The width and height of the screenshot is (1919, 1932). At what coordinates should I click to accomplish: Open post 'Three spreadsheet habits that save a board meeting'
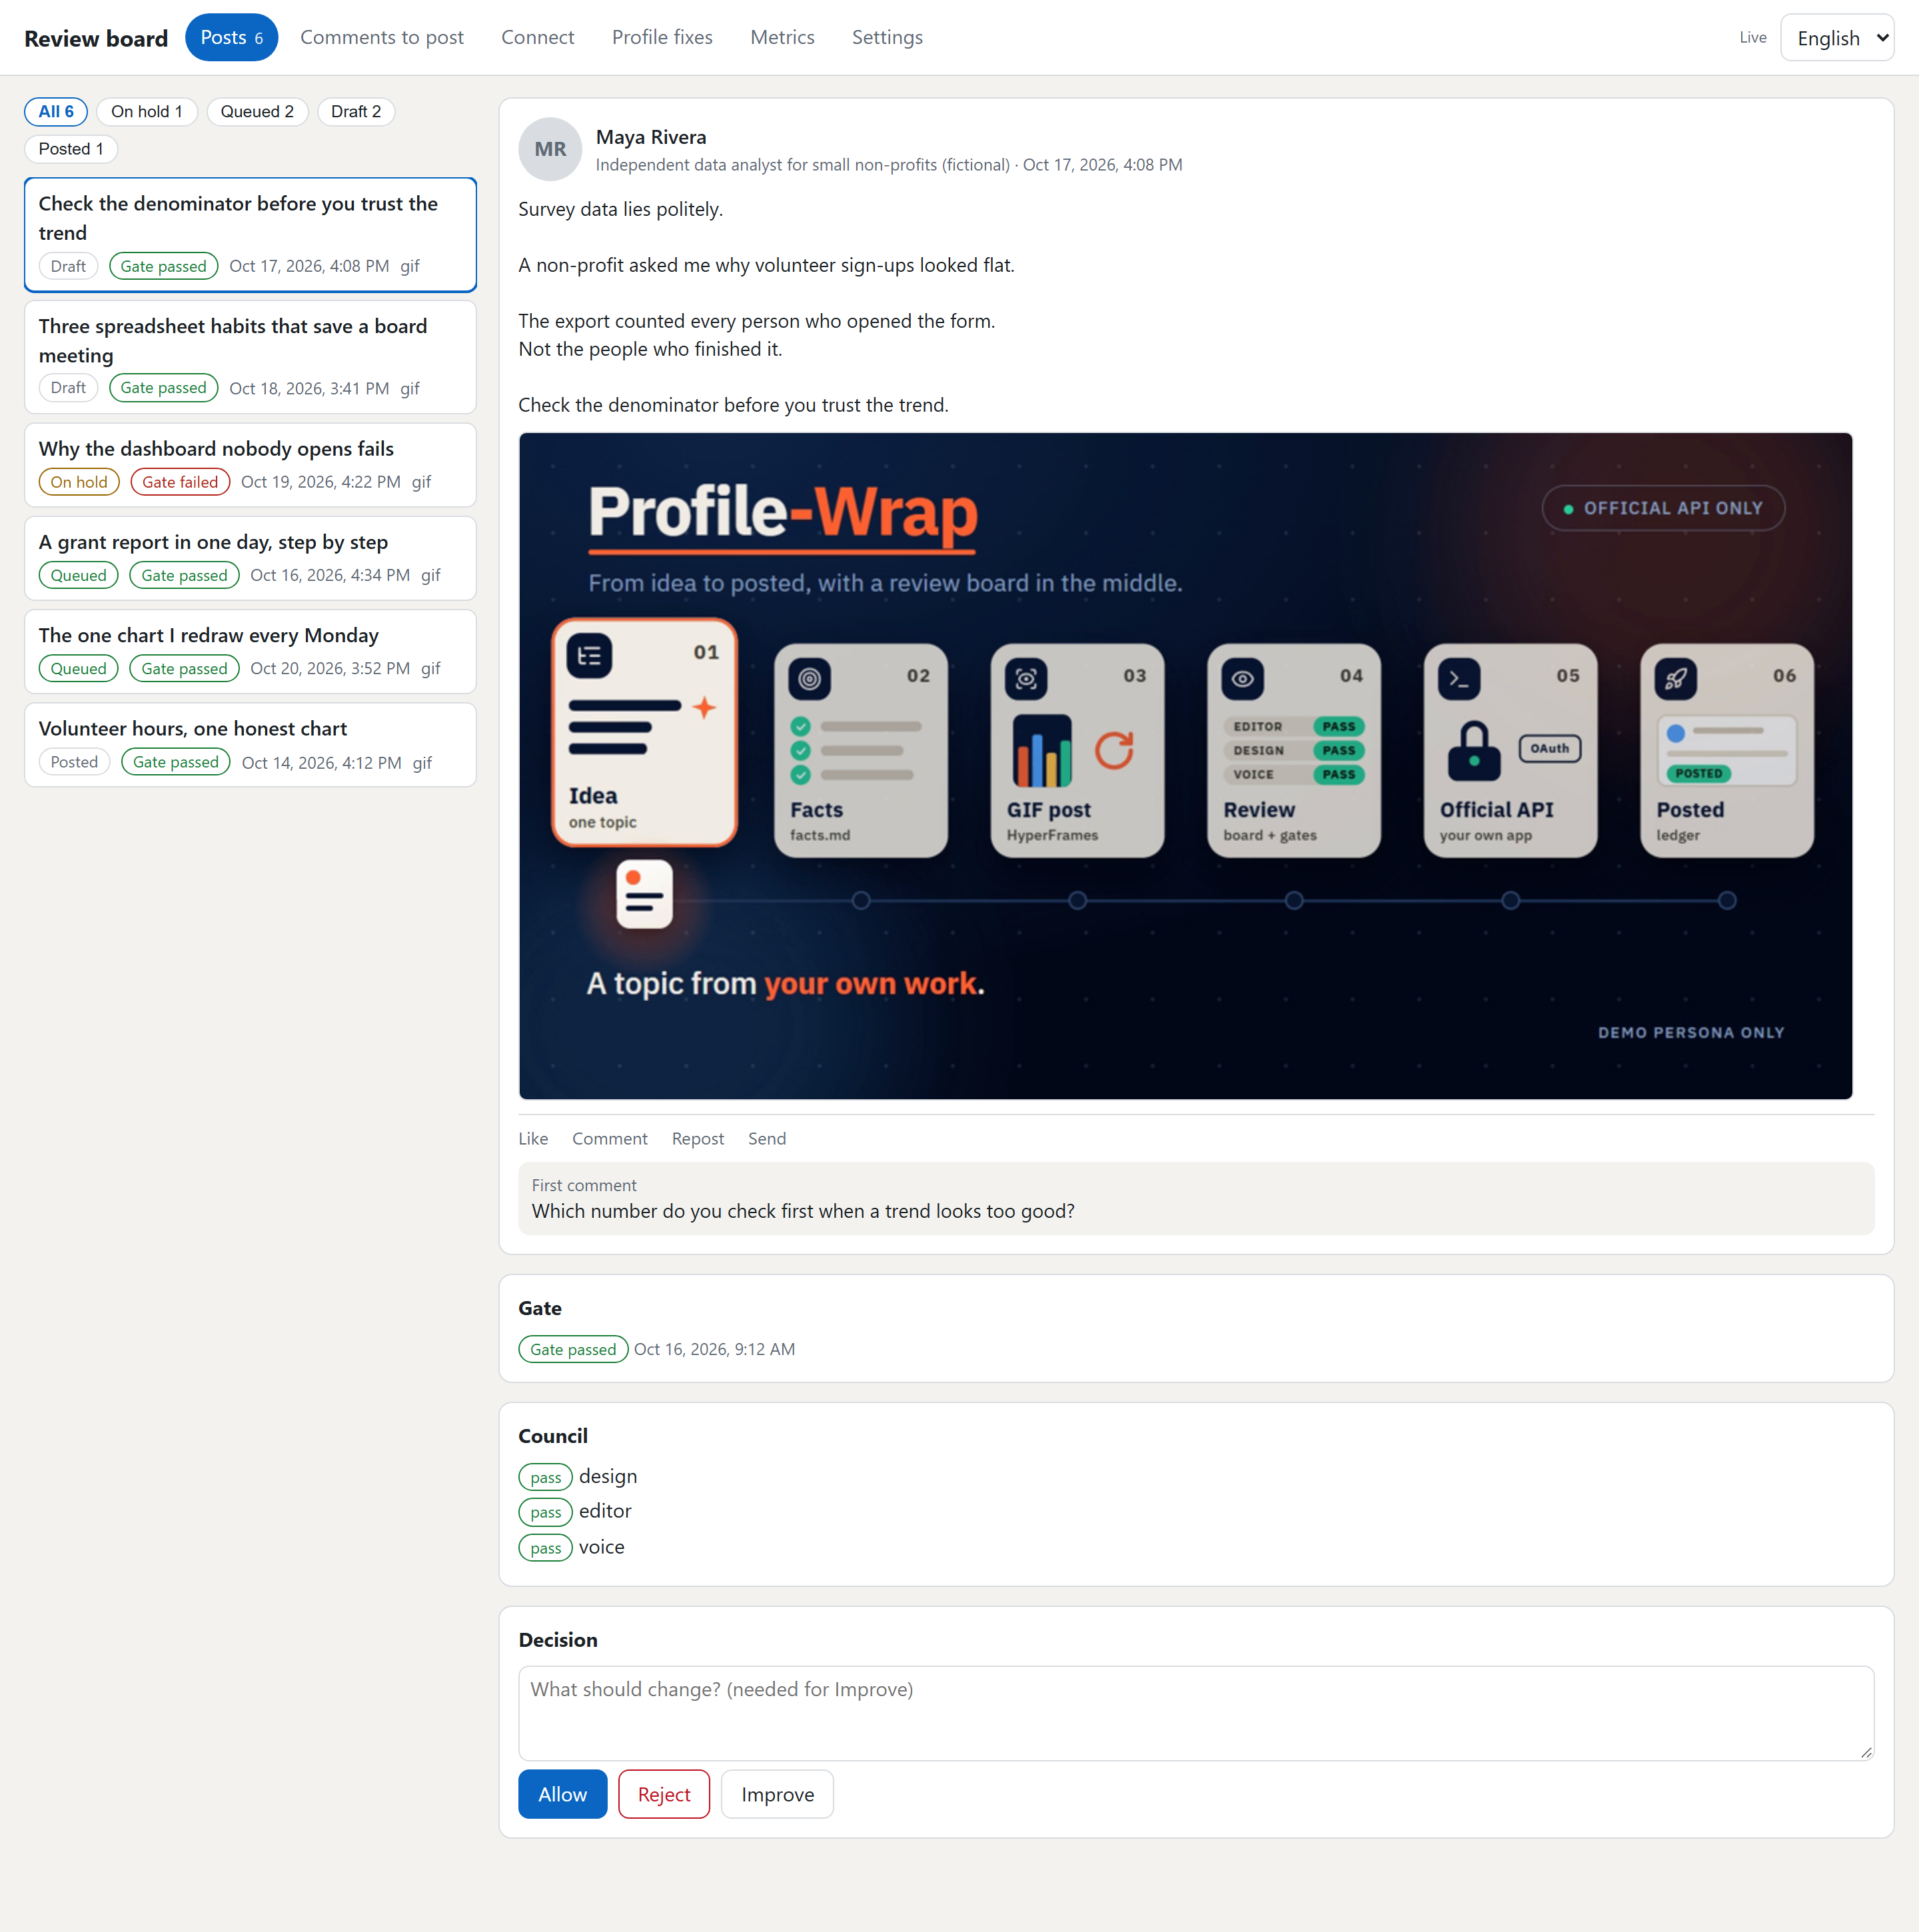click(x=250, y=357)
